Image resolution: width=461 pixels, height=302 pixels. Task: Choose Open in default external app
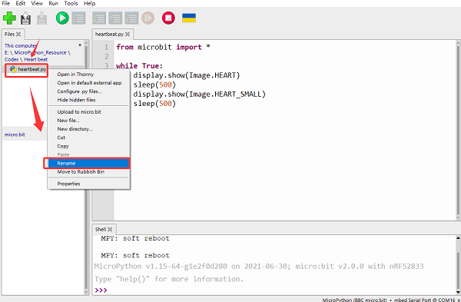pyautogui.click(x=88, y=83)
